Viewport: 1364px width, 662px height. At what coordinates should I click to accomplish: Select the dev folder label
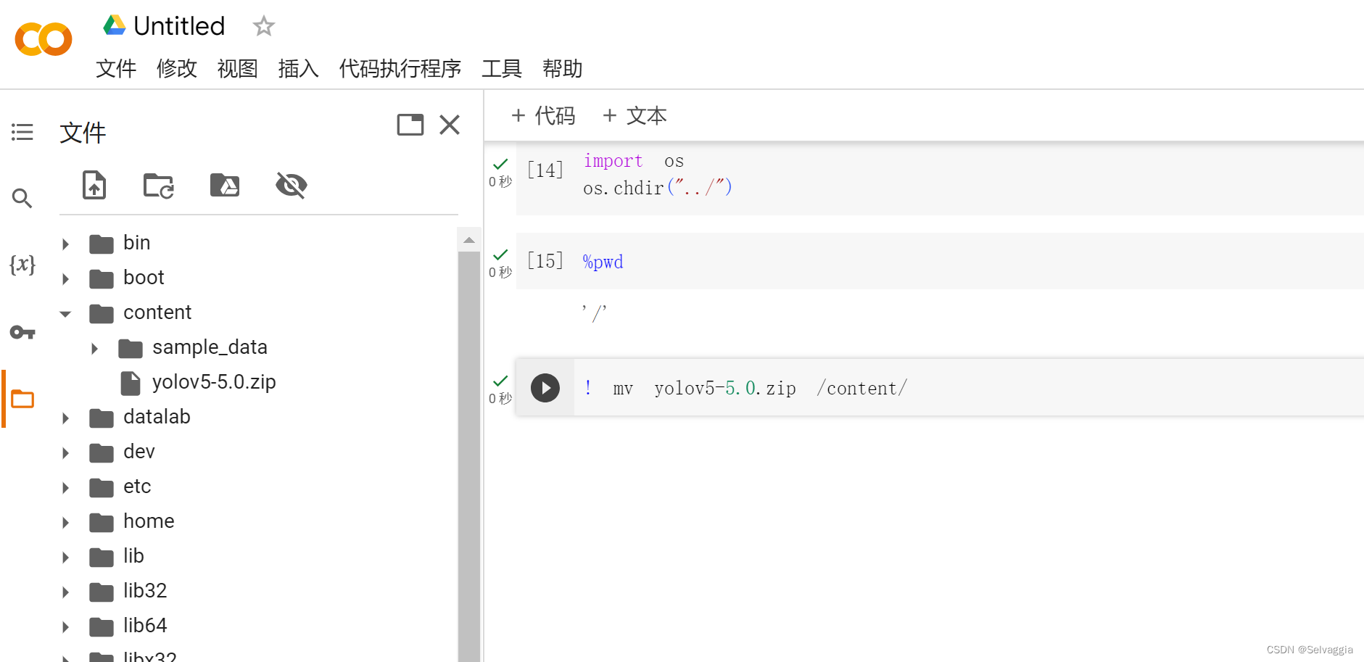139,452
